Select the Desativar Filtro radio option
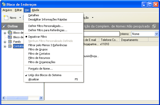This screenshot has width=160, height=105. 54,37
